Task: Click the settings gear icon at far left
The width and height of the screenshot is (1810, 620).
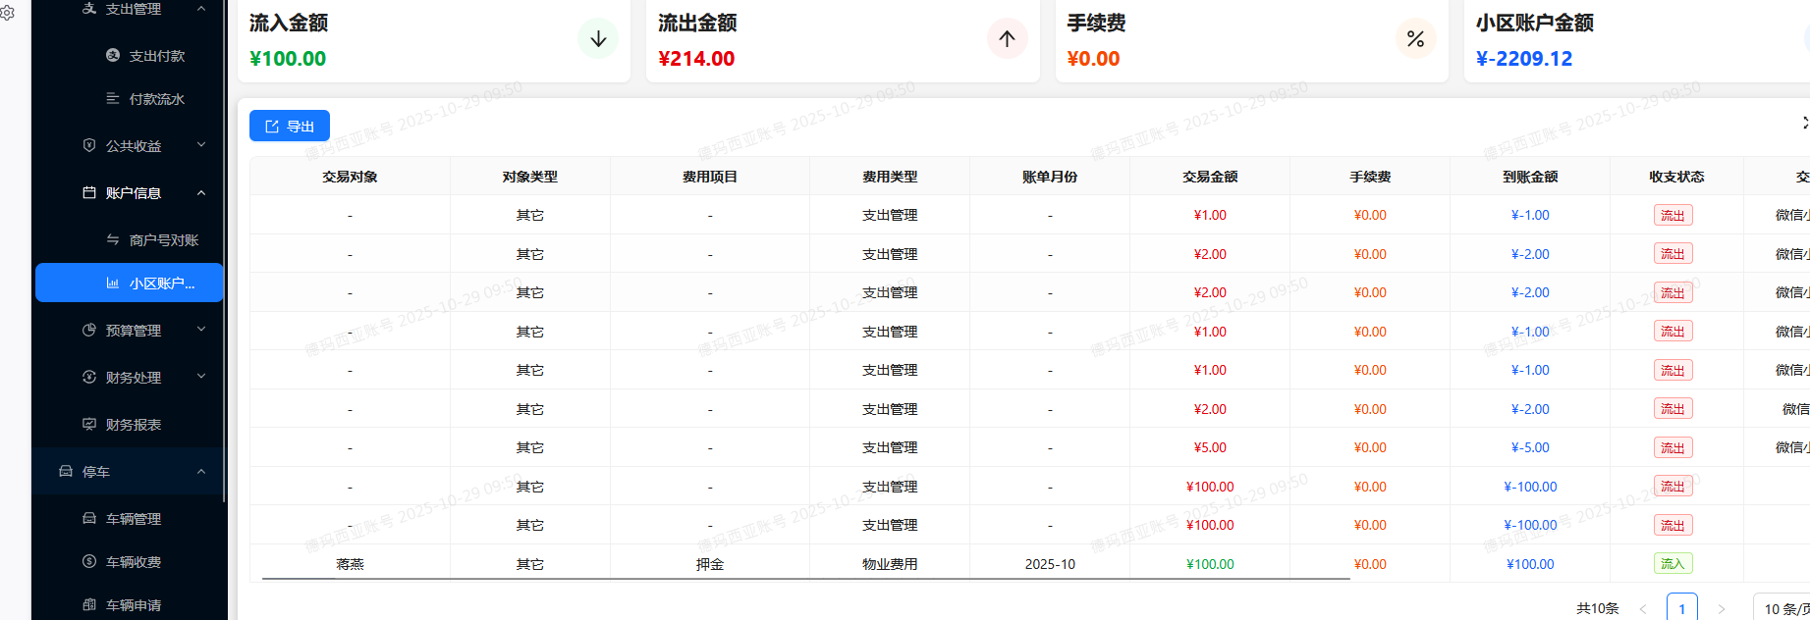Action: (x=7, y=13)
